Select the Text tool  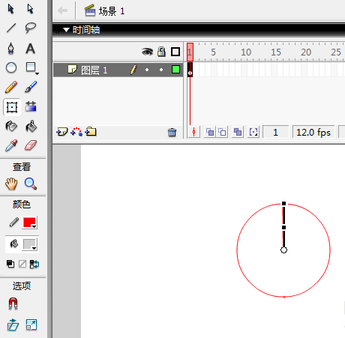30,48
